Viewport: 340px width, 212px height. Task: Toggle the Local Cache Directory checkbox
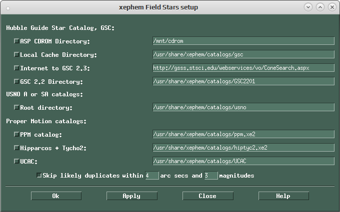16,54
